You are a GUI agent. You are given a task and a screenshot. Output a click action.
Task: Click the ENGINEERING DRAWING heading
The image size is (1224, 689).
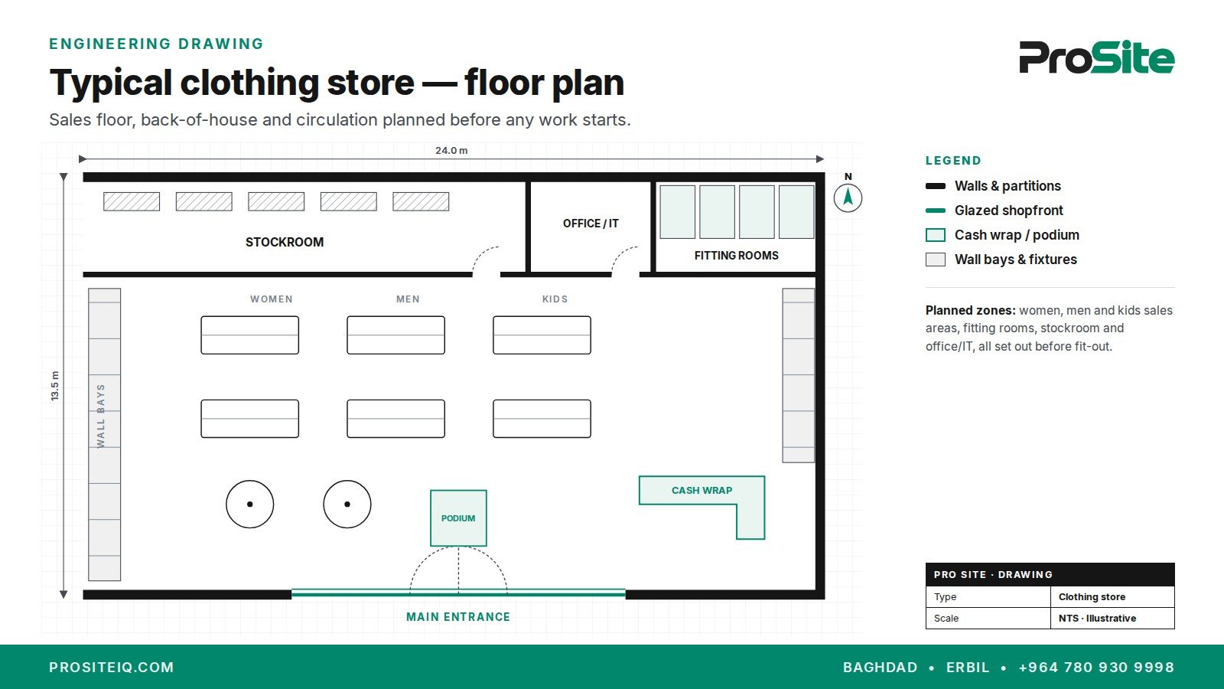[x=157, y=44]
